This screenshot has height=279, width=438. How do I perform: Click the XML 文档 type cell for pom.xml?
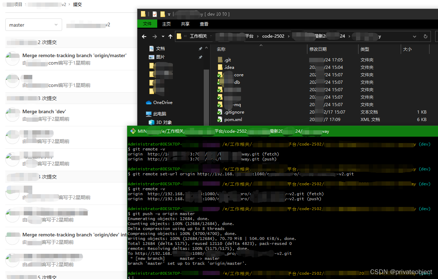point(370,120)
